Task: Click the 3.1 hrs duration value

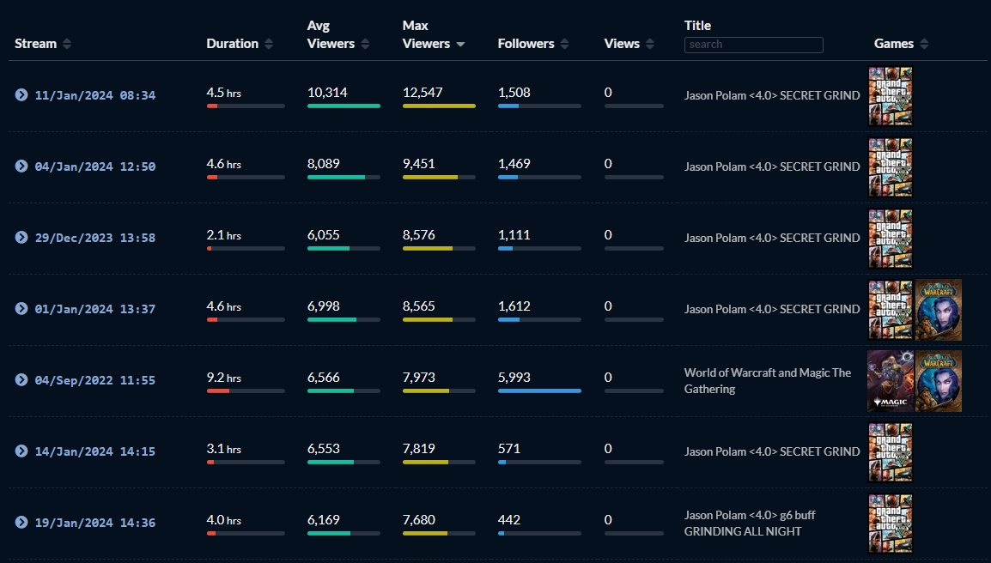Action: 224,449
